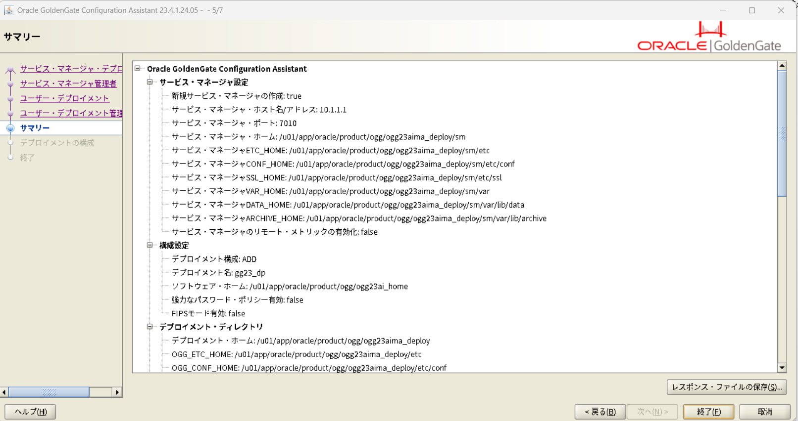Open the ユーザー・デプロイメント step link

64,98
